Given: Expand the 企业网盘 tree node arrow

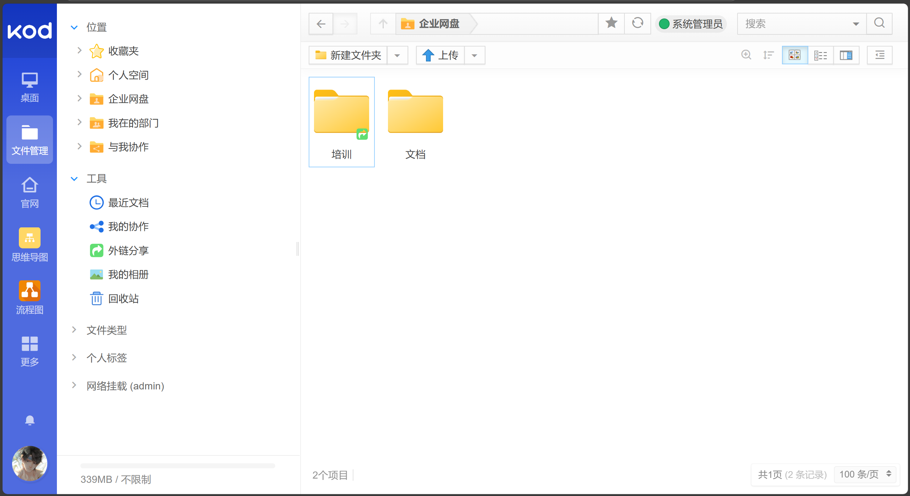Looking at the screenshot, I should [x=80, y=98].
